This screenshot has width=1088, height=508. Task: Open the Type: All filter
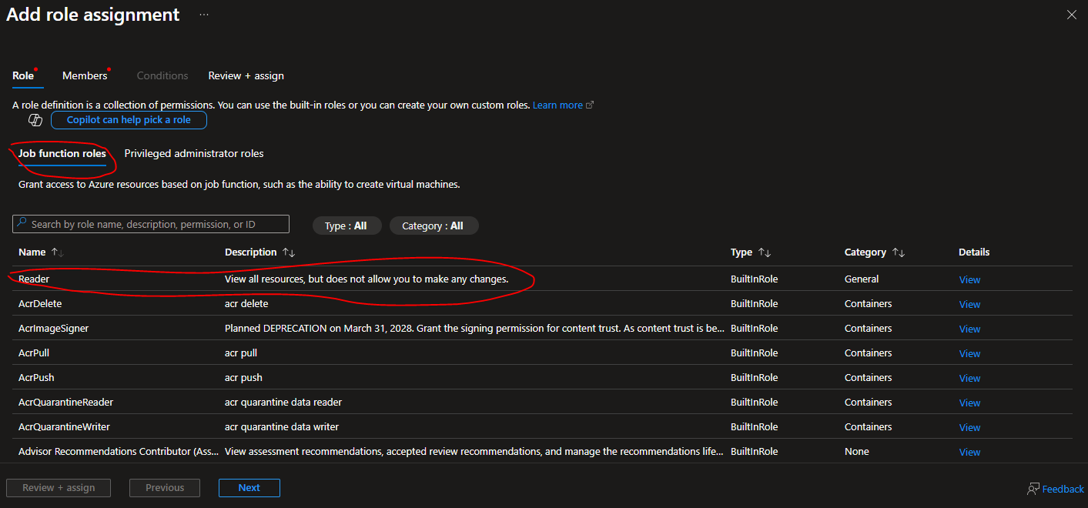tap(346, 226)
